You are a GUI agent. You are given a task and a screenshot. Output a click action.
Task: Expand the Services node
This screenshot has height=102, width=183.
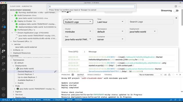[13, 95]
